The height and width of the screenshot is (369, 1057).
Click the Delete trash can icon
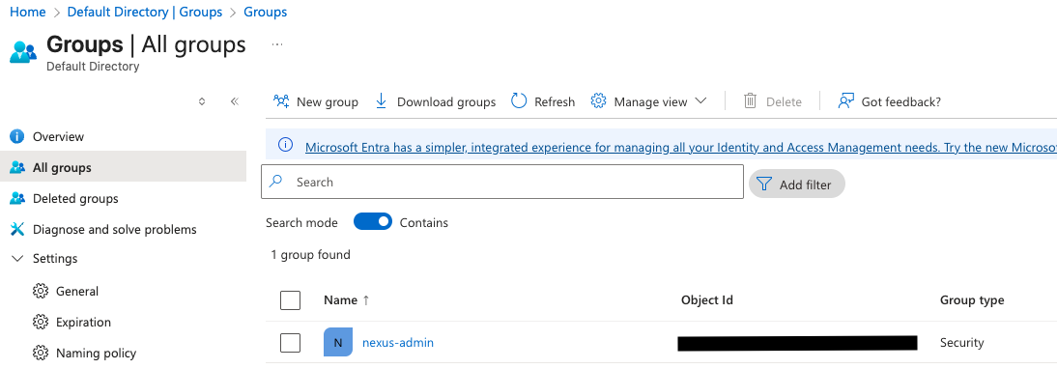tap(751, 101)
